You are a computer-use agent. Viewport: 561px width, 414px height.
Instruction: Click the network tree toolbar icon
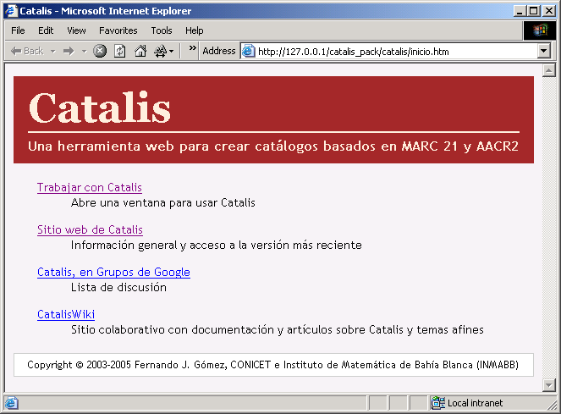(x=160, y=51)
